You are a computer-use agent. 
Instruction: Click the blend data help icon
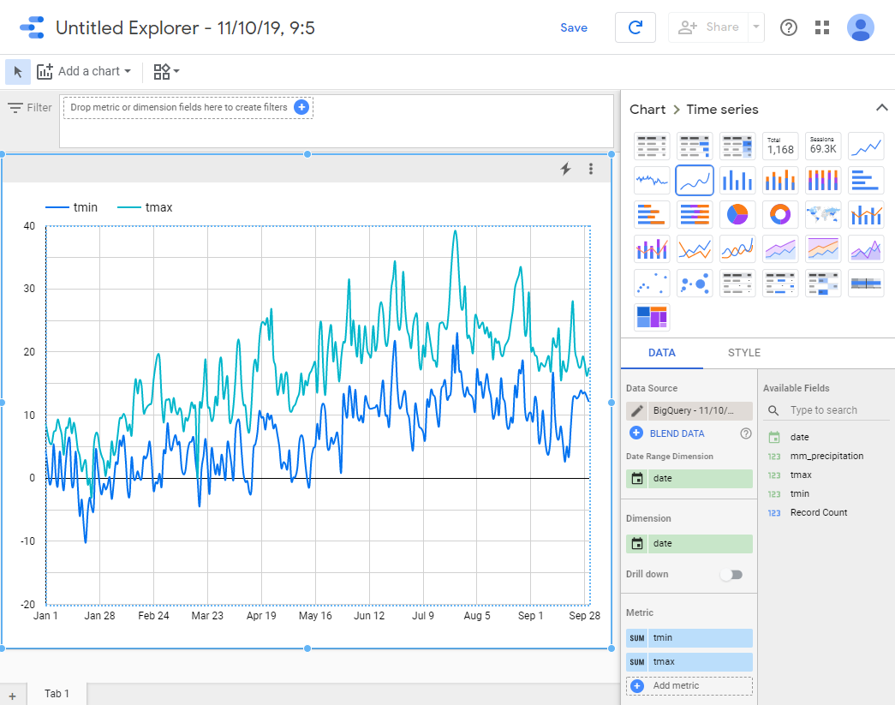(745, 433)
